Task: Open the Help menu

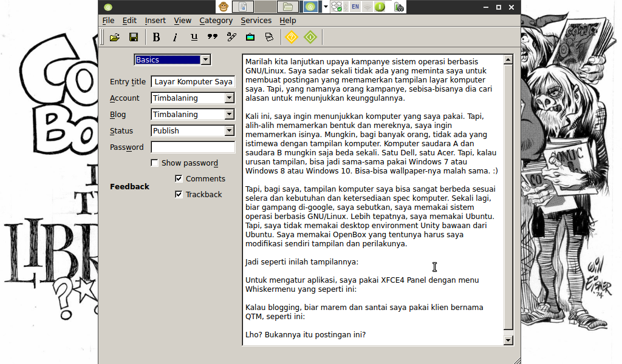Action: pos(287,21)
